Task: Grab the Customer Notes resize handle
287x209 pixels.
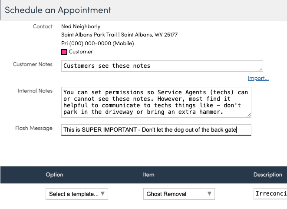Action: click(x=261, y=69)
